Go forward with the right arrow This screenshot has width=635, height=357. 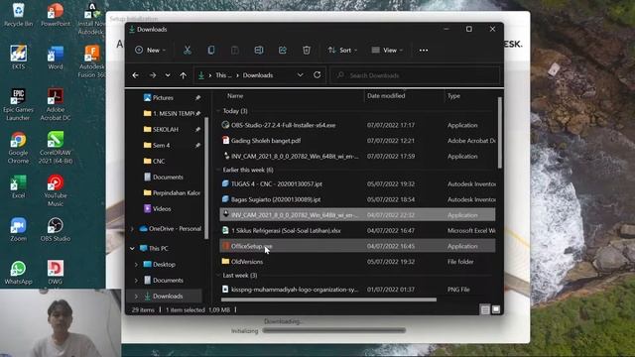[152, 75]
